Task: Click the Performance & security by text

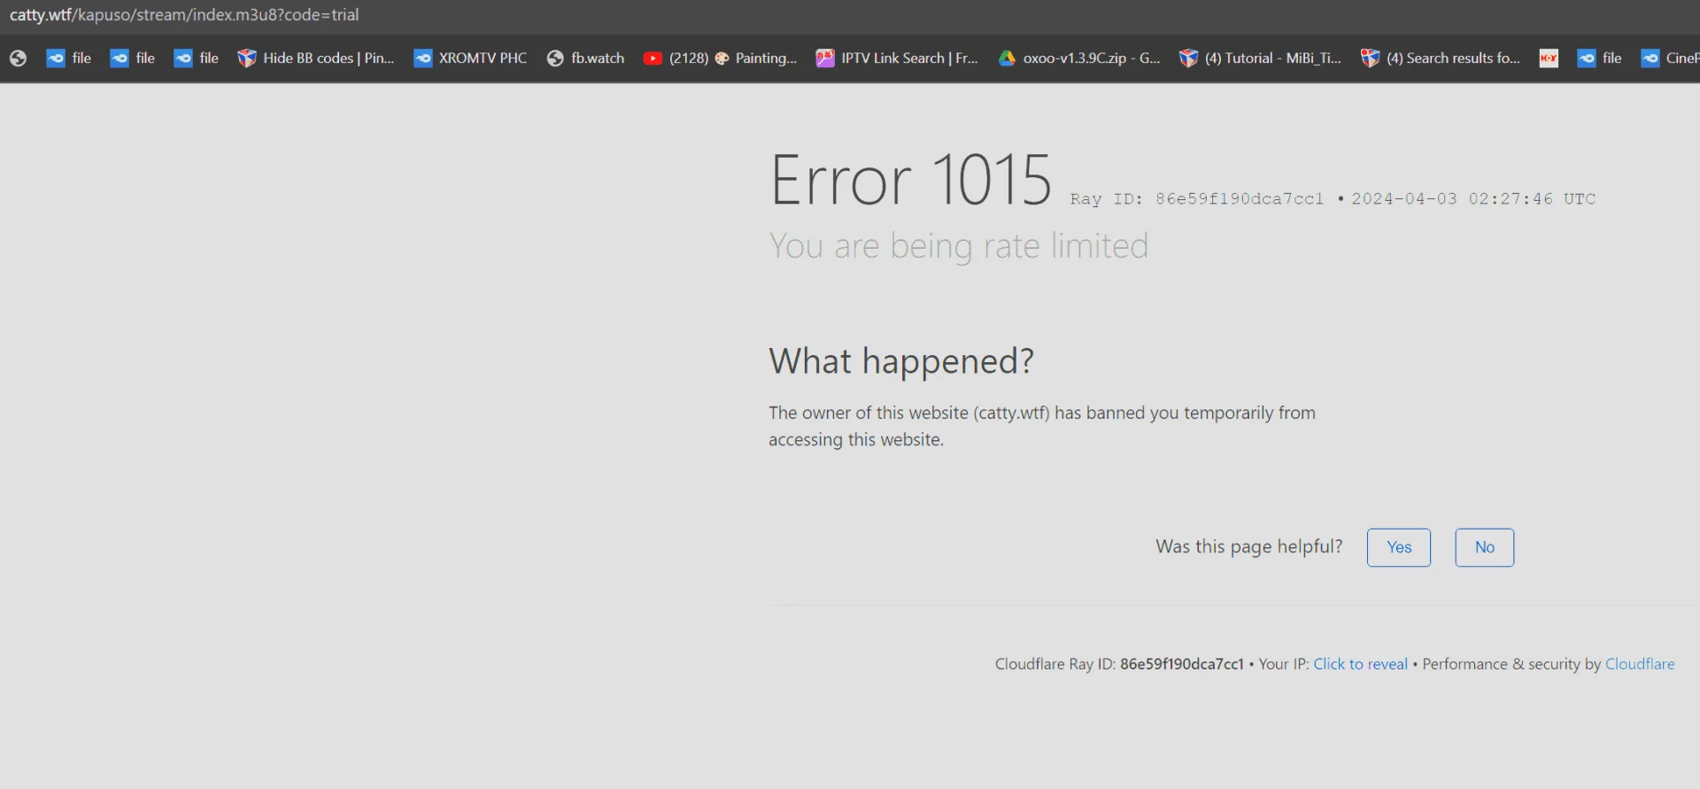Action: point(1512,664)
